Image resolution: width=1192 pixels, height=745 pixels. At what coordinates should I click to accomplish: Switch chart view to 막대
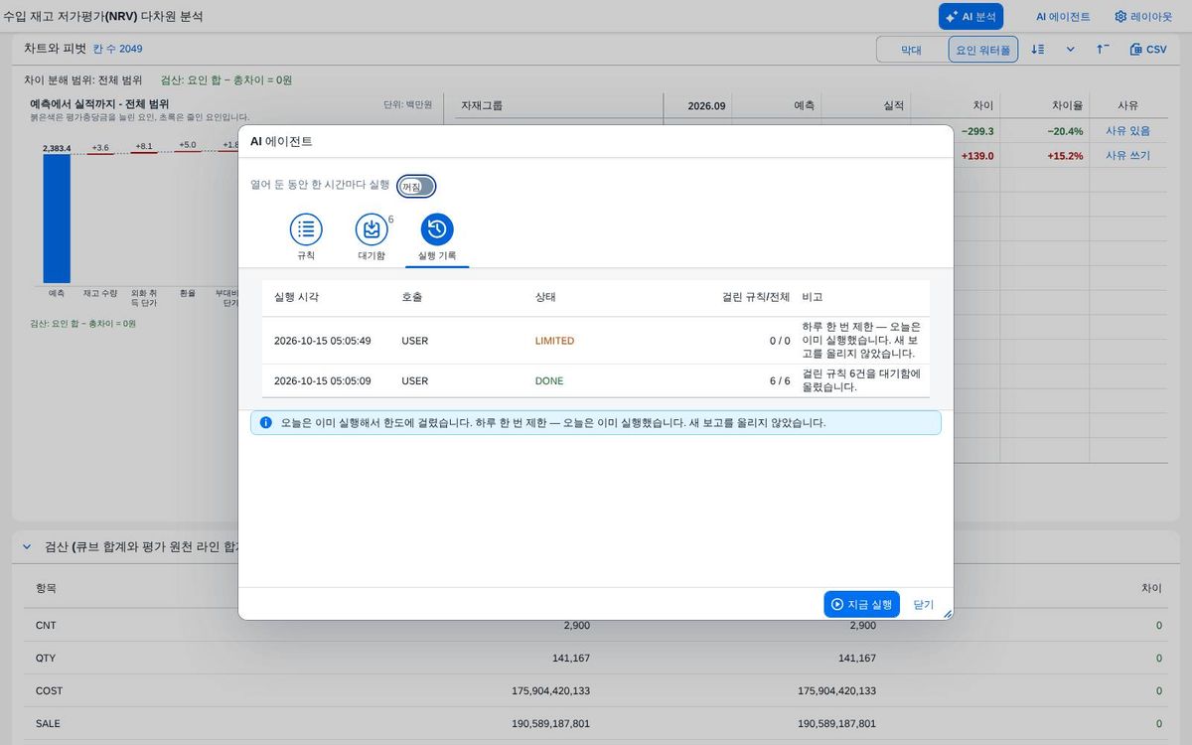click(911, 50)
